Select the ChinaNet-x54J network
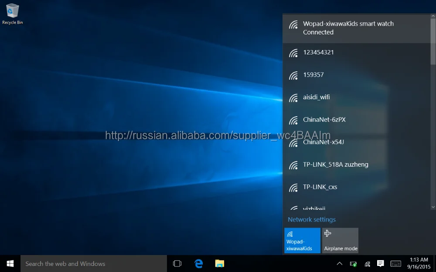Image resolution: width=436 pixels, height=272 pixels. click(357, 142)
